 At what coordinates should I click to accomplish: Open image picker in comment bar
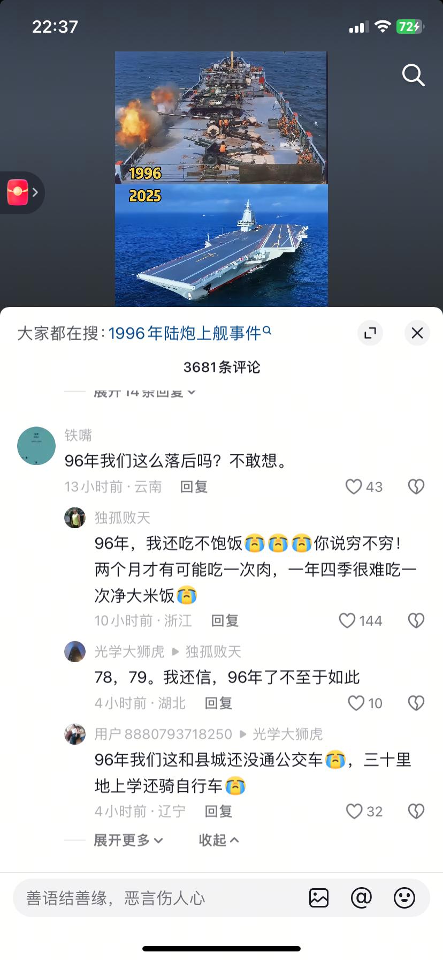coord(319,898)
